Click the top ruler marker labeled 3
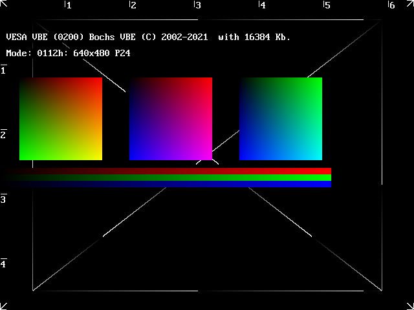This screenshot has width=414, height=310. [197, 5]
